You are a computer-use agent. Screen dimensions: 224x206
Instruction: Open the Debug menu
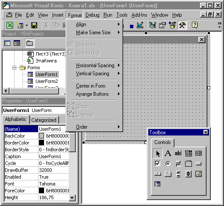pos(92,15)
